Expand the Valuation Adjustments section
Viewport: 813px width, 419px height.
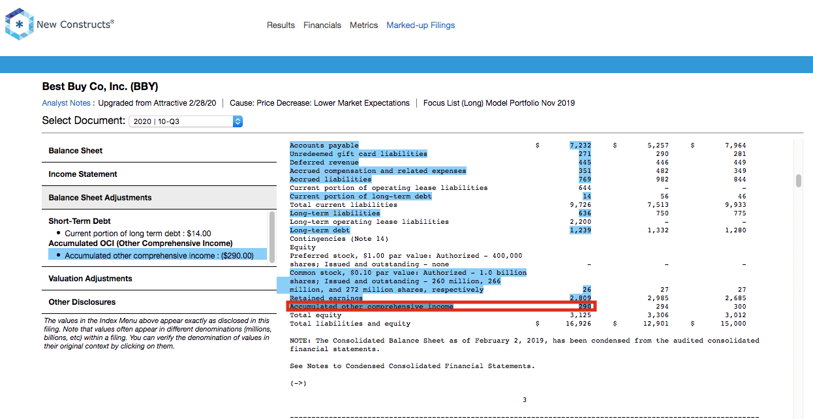tap(159, 279)
